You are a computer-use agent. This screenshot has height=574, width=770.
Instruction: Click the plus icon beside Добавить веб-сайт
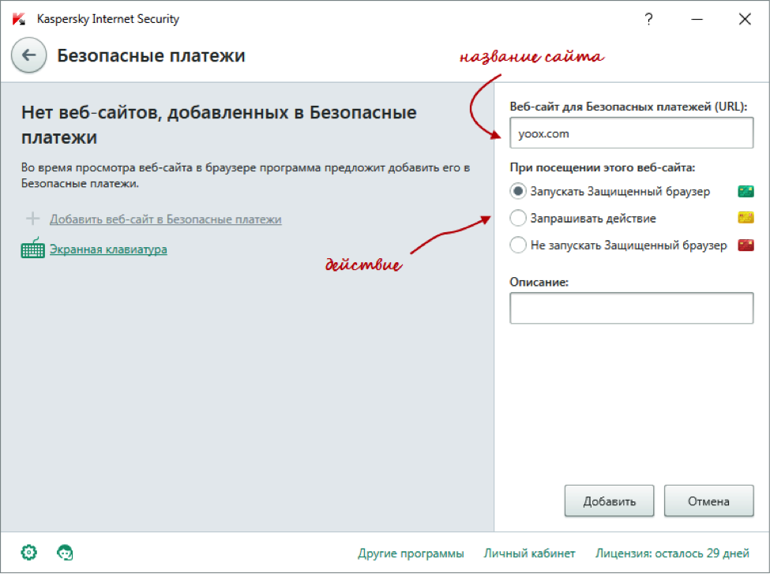click(x=33, y=219)
